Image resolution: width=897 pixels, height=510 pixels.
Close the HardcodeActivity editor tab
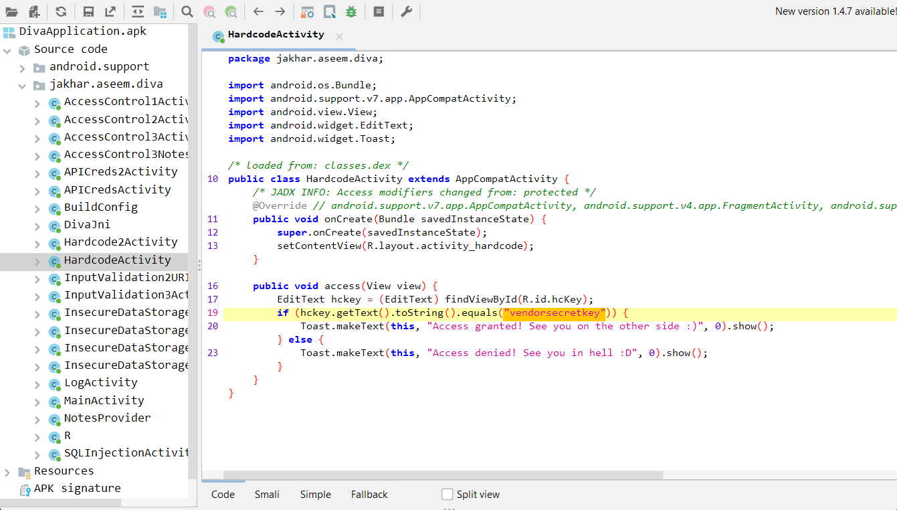click(339, 36)
